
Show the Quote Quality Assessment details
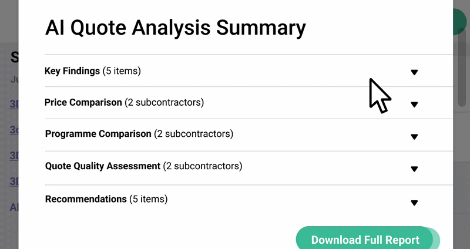(102, 166)
